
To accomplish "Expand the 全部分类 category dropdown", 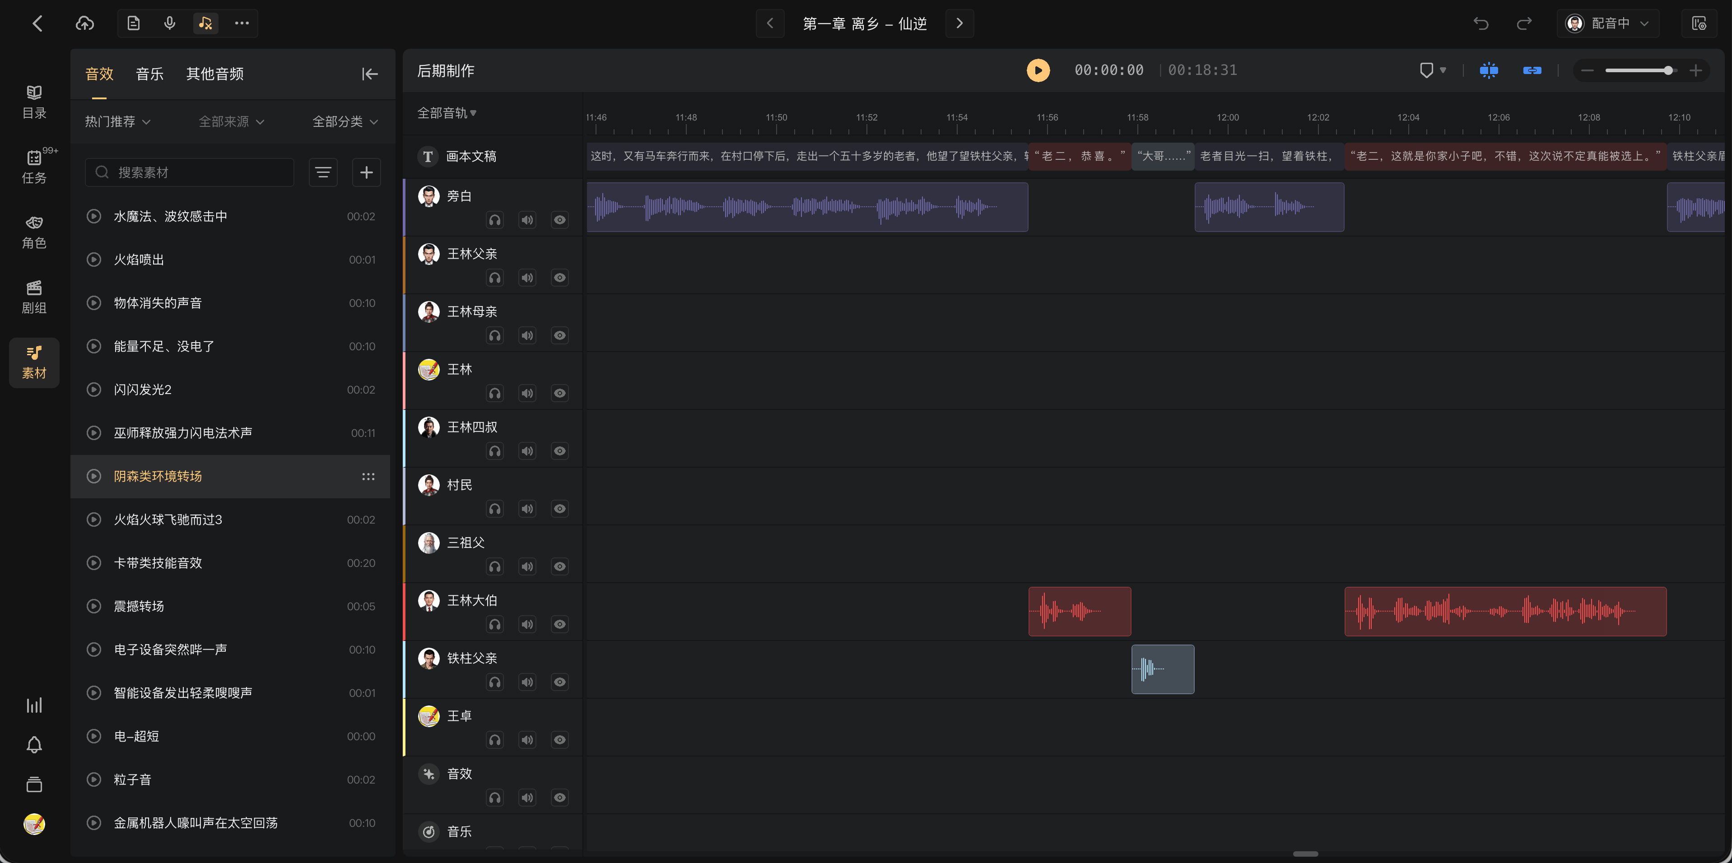I will pyautogui.click(x=345, y=122).
